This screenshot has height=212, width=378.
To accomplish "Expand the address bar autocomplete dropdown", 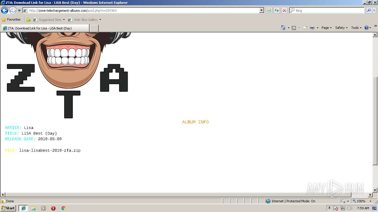I will [x=261, y=10].
